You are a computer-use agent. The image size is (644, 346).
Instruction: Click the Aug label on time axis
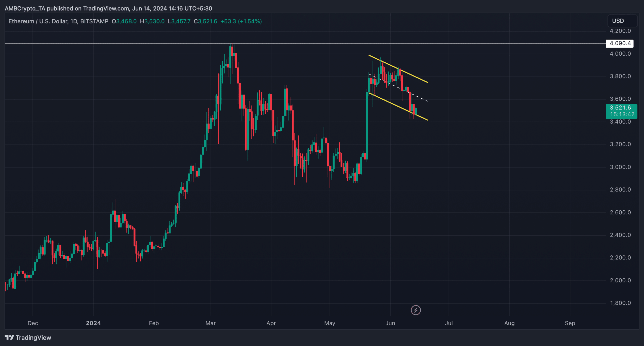pos(509,323)
